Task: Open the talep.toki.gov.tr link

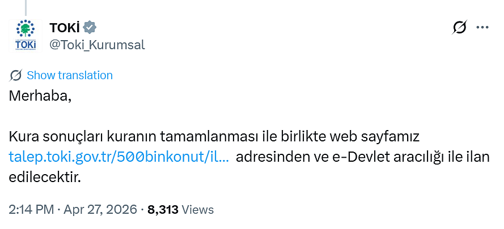Action: click(x=119, y=157)
